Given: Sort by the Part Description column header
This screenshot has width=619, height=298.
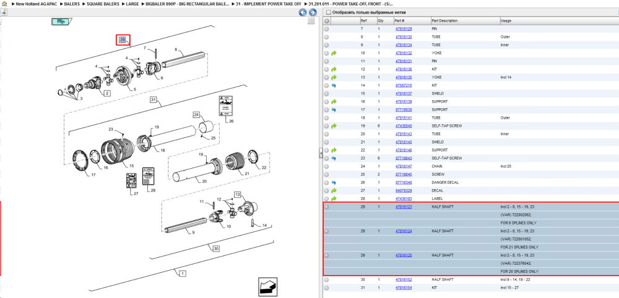Looking at the screenshot, I should (444, 20).
